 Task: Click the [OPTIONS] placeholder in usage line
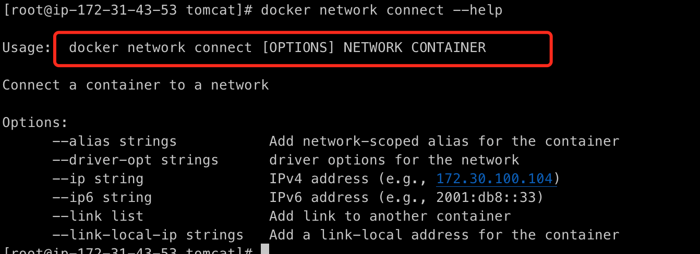[x=298, y=47]
